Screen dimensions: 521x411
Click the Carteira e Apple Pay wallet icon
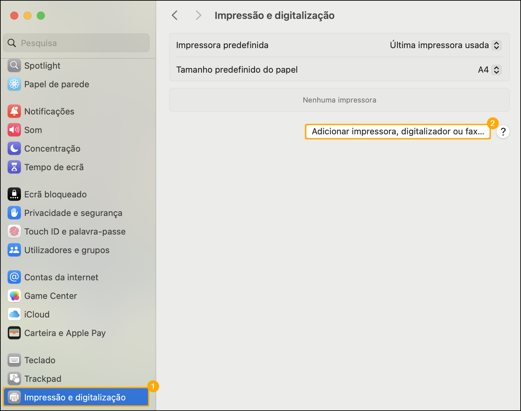pos(14,333)
